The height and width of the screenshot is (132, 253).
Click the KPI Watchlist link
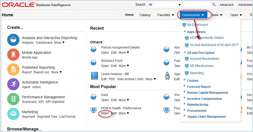[55, 102]
